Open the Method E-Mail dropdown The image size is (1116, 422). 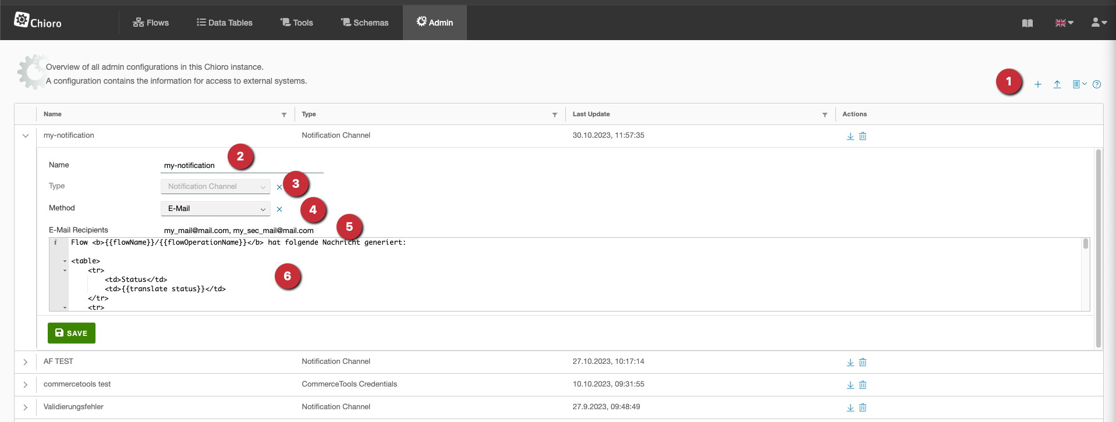coord(215,209)
